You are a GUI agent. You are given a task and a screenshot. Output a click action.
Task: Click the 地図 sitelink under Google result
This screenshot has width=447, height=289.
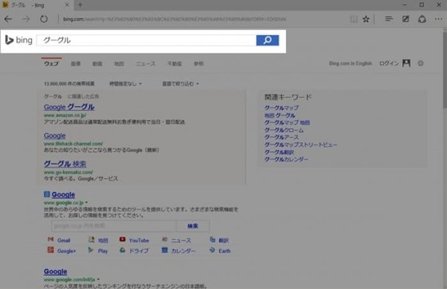click(x=103, y=241)
